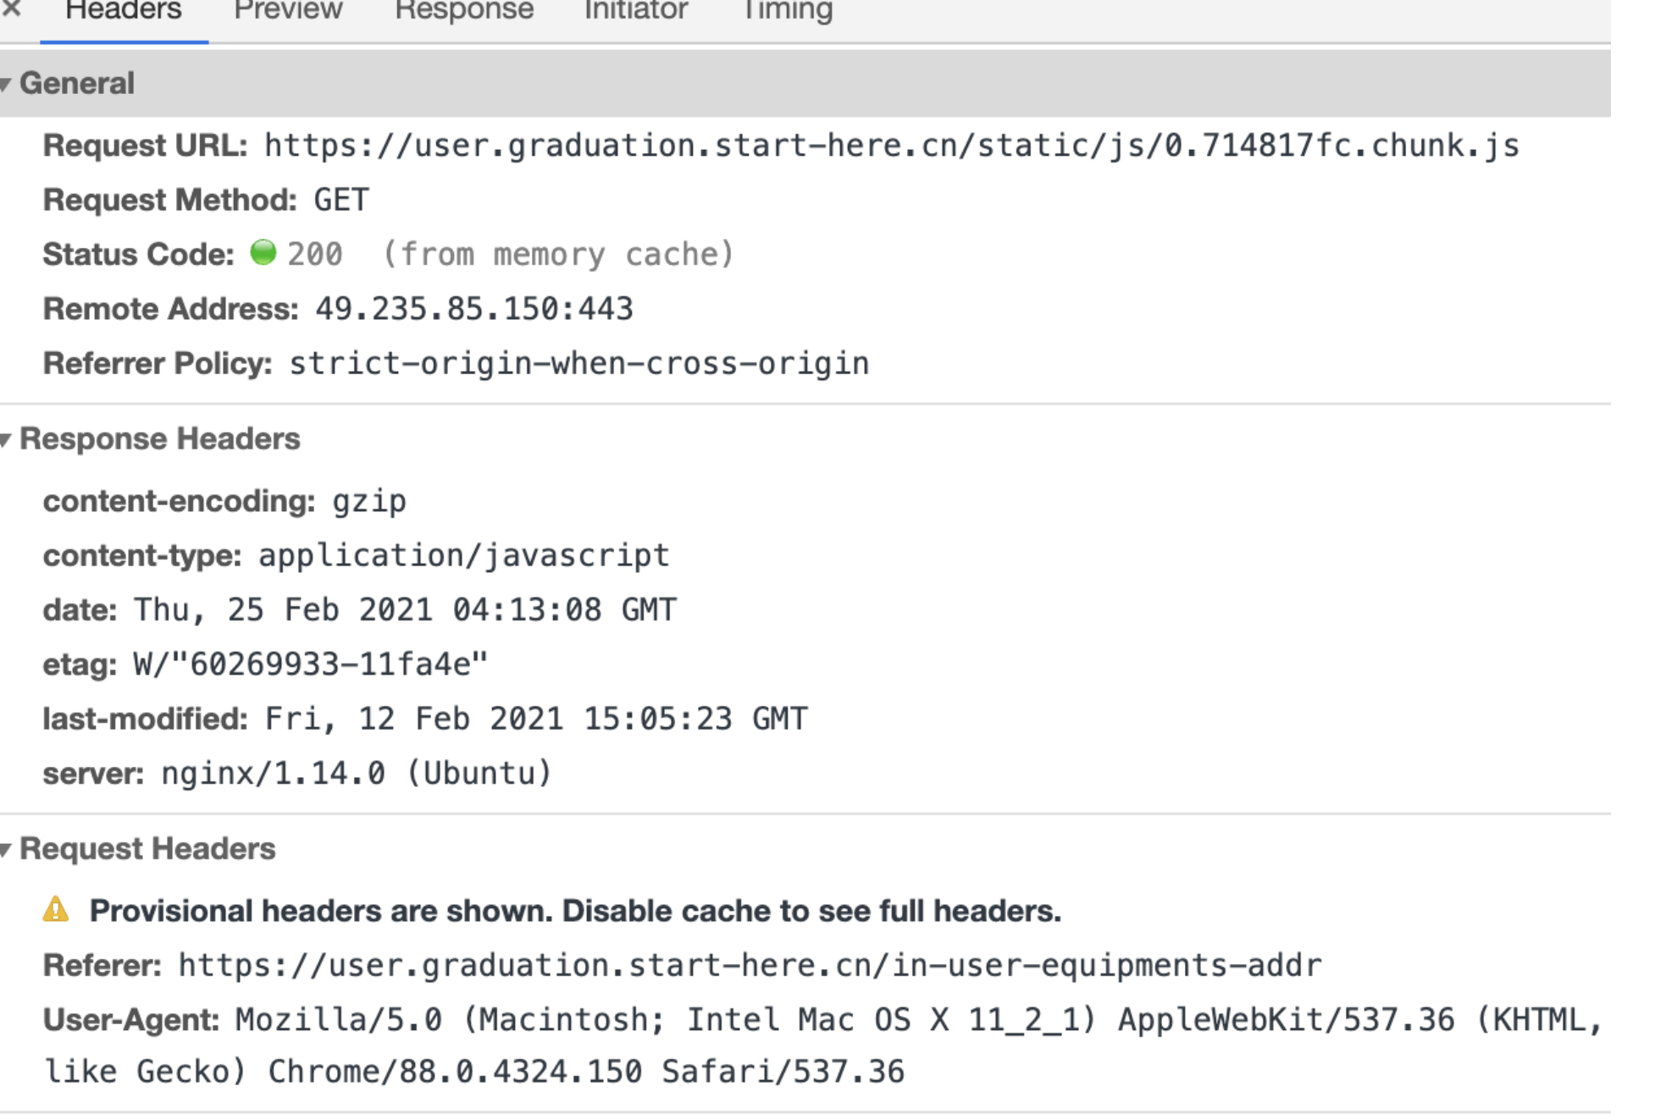Click the Request URL chunk.js address
Screen dimensions: 1655x1119
tap(892, 146)
